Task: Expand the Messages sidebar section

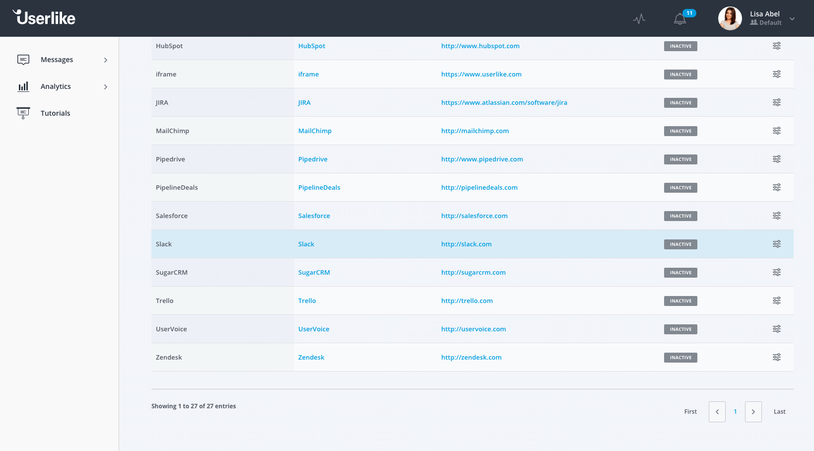Action: coord(106,60)
